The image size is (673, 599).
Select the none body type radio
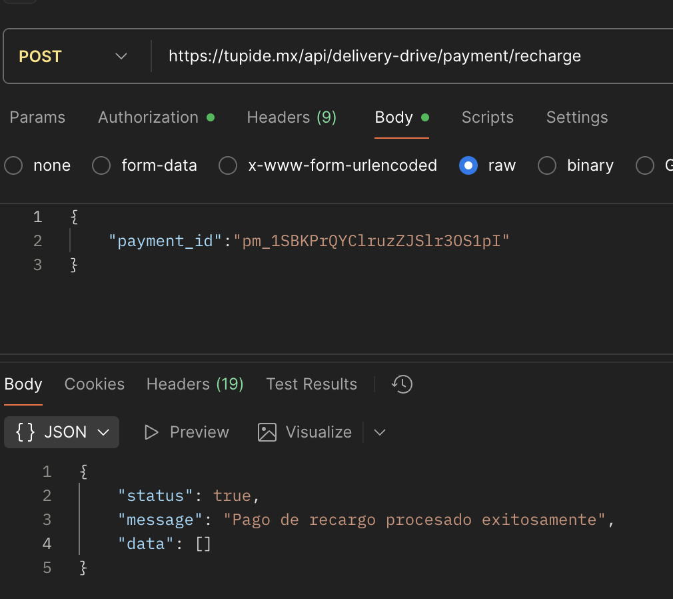point(13,165)
